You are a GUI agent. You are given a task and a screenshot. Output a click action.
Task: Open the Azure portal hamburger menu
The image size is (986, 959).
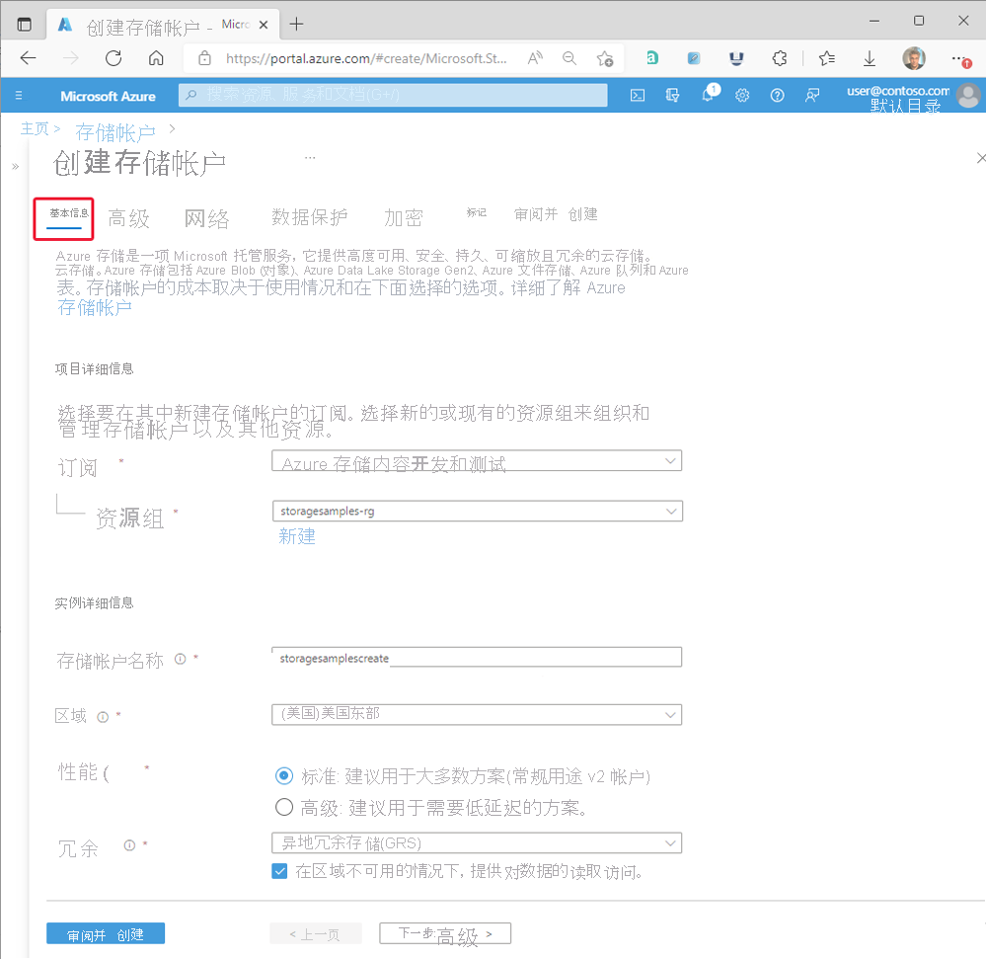pyautogui.click(x=19, y=96)
